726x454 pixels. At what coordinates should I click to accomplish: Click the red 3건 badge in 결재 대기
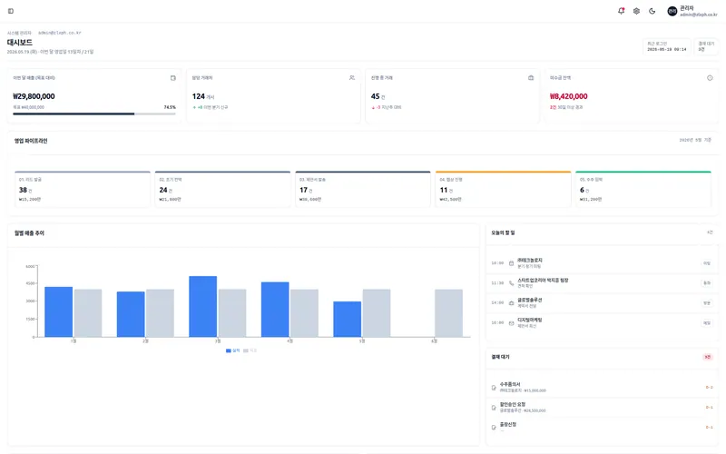[708, 357]
